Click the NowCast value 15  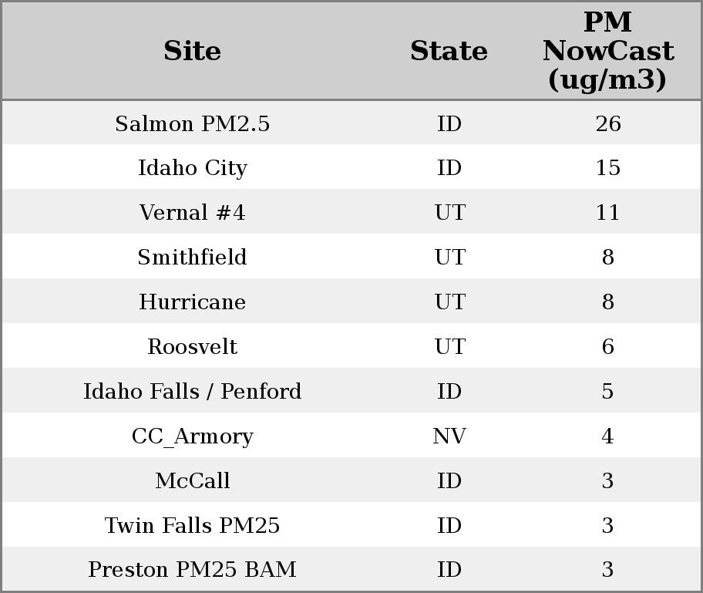point(607,168)
